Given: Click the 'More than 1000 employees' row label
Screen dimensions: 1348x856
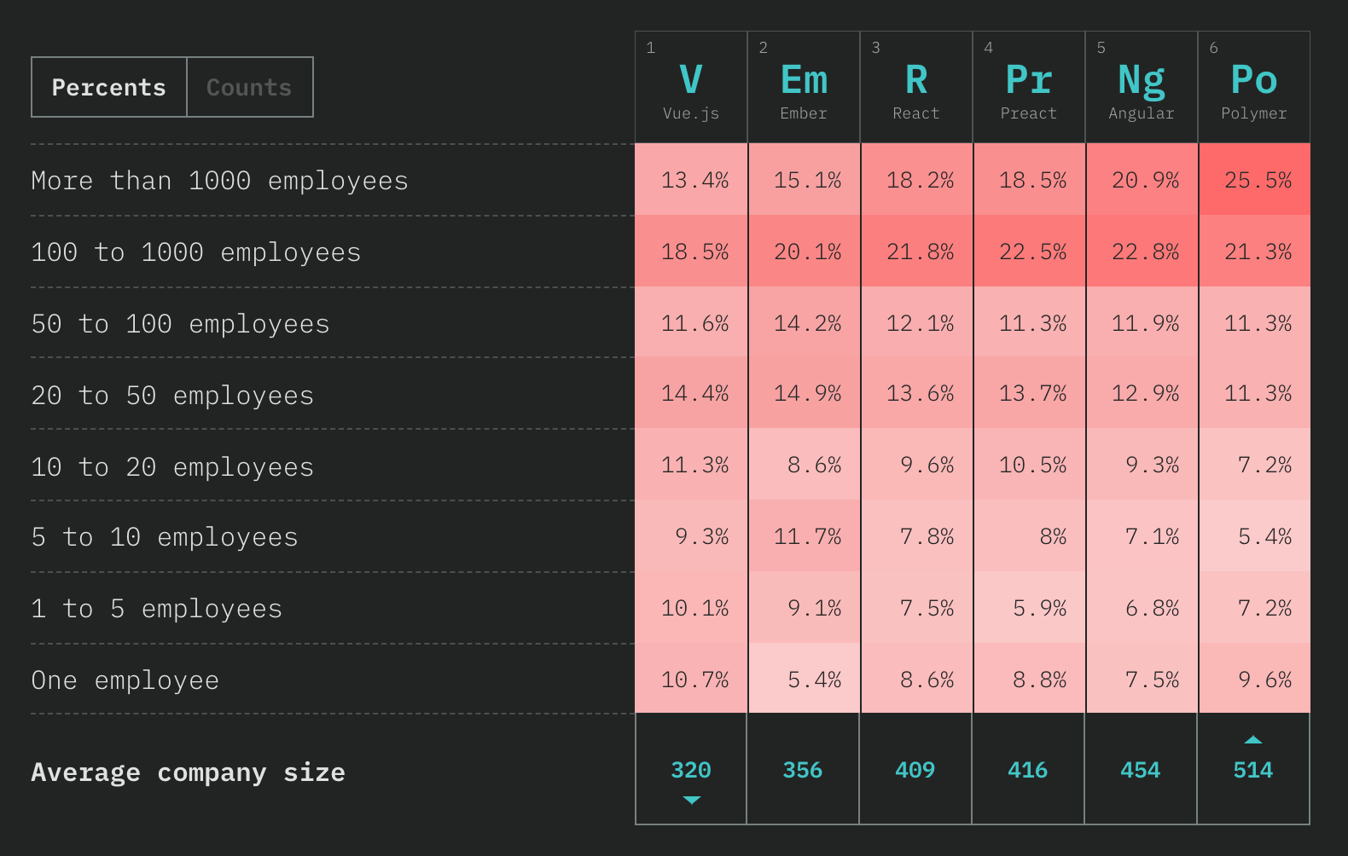Looking at the screenshot, I should pyautogui.click(x=220, y=181).
